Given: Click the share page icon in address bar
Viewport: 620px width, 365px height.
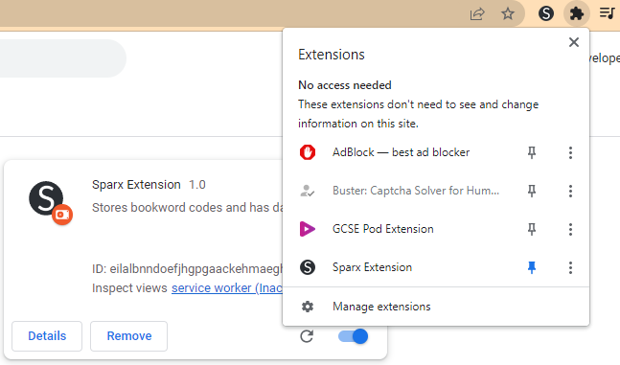Looking at the screenshot, I should coord(477,13).
